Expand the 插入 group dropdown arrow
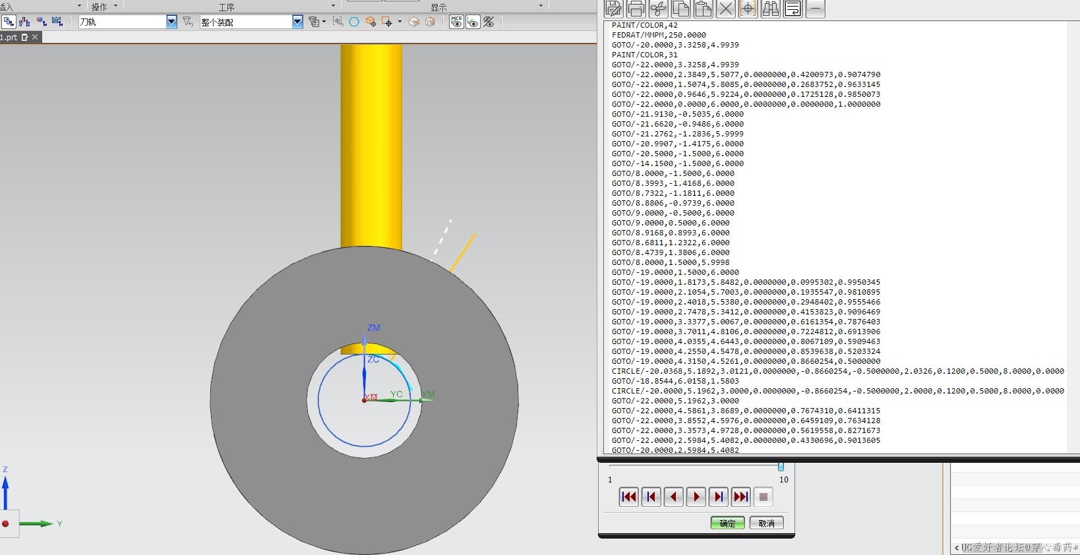The width and height of the screenshot is (1080, 555). click(79, 6)
